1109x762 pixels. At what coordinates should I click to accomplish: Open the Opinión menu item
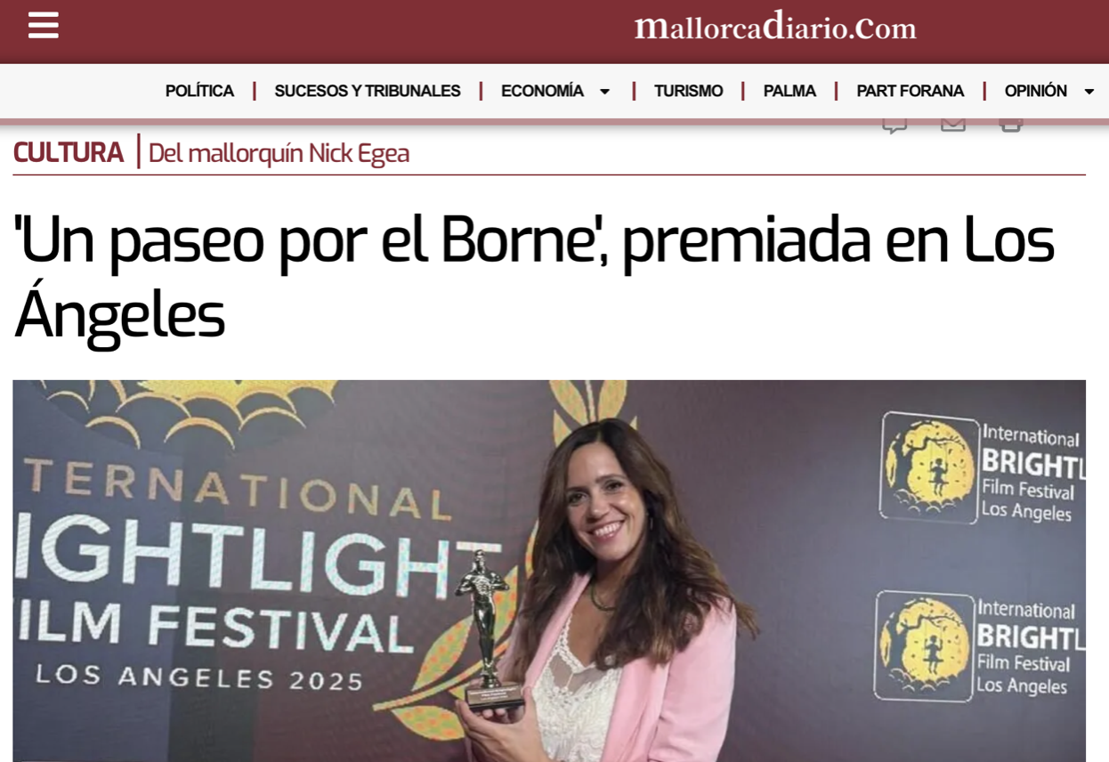1035,91
